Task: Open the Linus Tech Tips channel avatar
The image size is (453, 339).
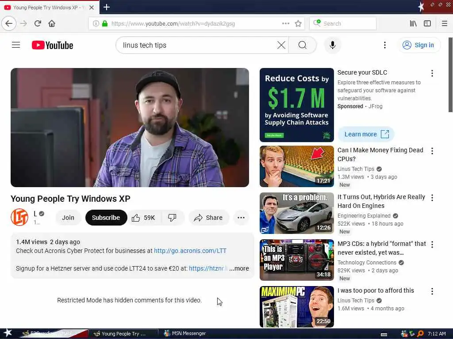Action: tap(19, 217)
